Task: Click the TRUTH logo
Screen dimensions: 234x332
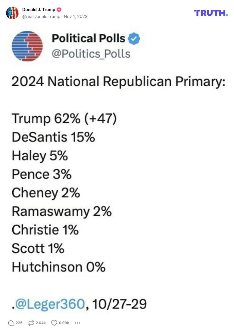Action: pyautogui.click(x=211, y=13)
